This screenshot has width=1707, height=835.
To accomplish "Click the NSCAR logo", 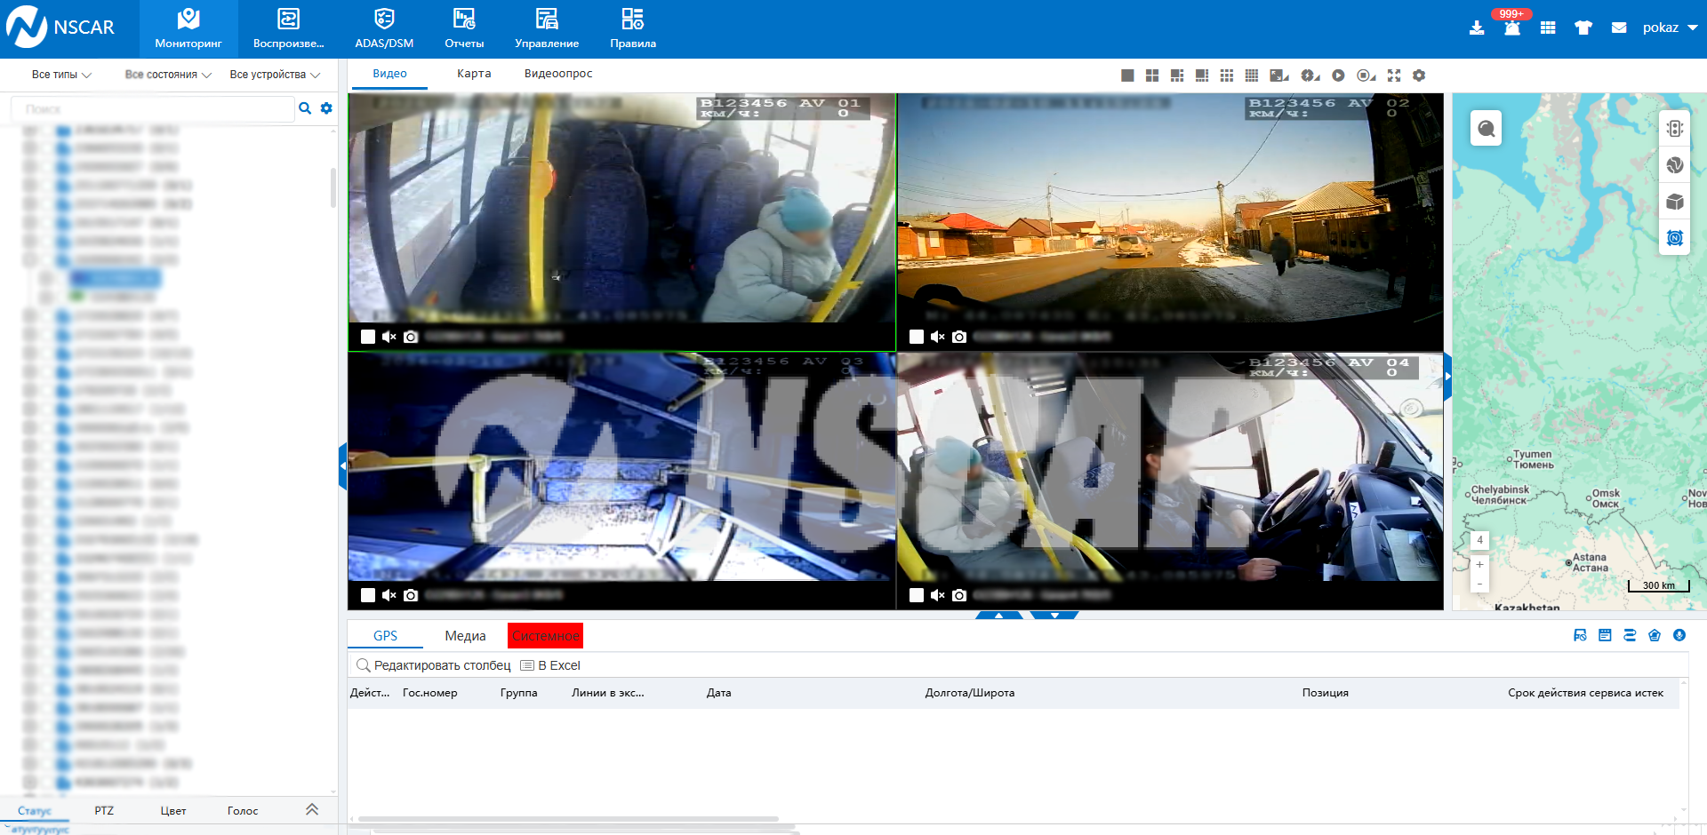I will pyautogui.click(x=60, y=28).
